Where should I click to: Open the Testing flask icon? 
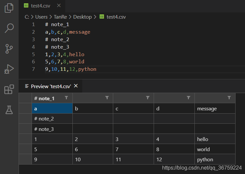[x=9, y=110]
